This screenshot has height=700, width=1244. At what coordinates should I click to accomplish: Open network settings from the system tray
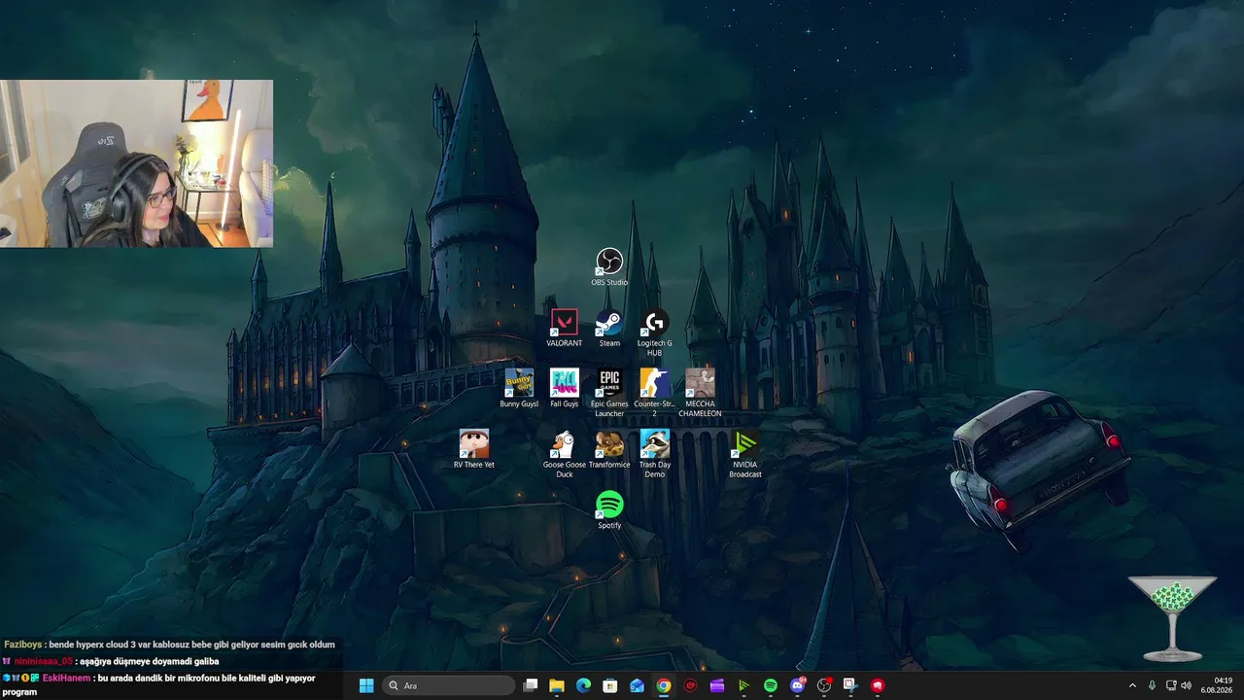pos(1170,685)
